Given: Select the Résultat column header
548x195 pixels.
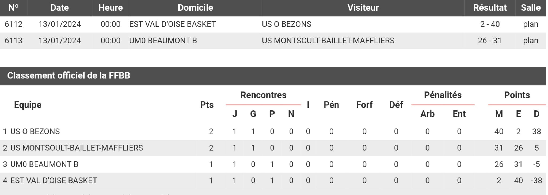Looking at the screenshot, I should (x=490, y=7).
